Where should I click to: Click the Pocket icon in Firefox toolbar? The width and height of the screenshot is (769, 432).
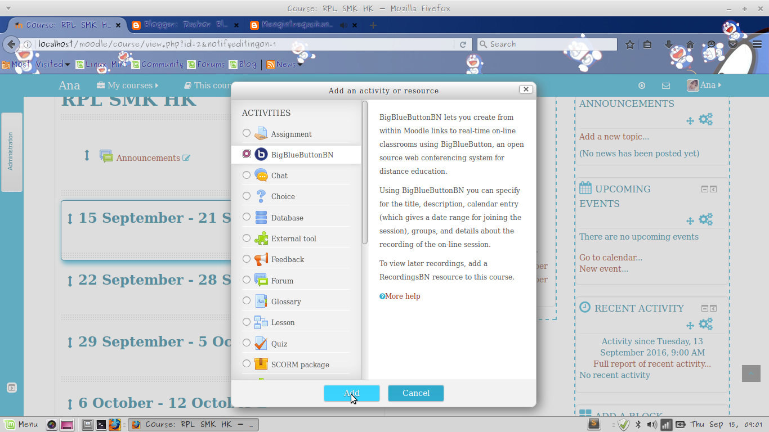[732, 44]
